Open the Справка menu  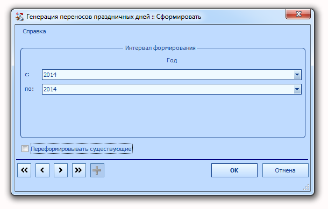click(34, 31)
